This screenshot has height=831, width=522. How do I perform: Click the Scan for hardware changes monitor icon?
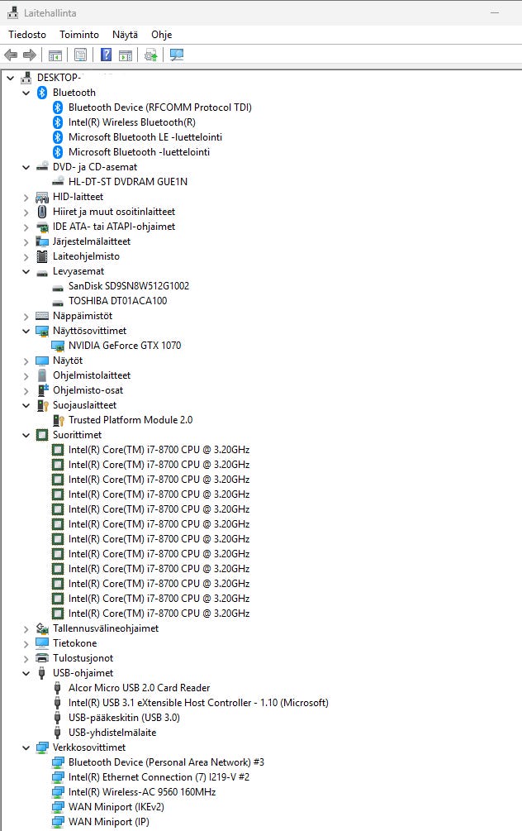click(176, 55)
